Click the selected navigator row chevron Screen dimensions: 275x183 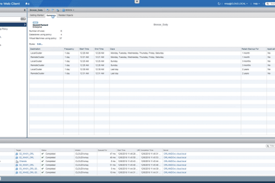25,25
